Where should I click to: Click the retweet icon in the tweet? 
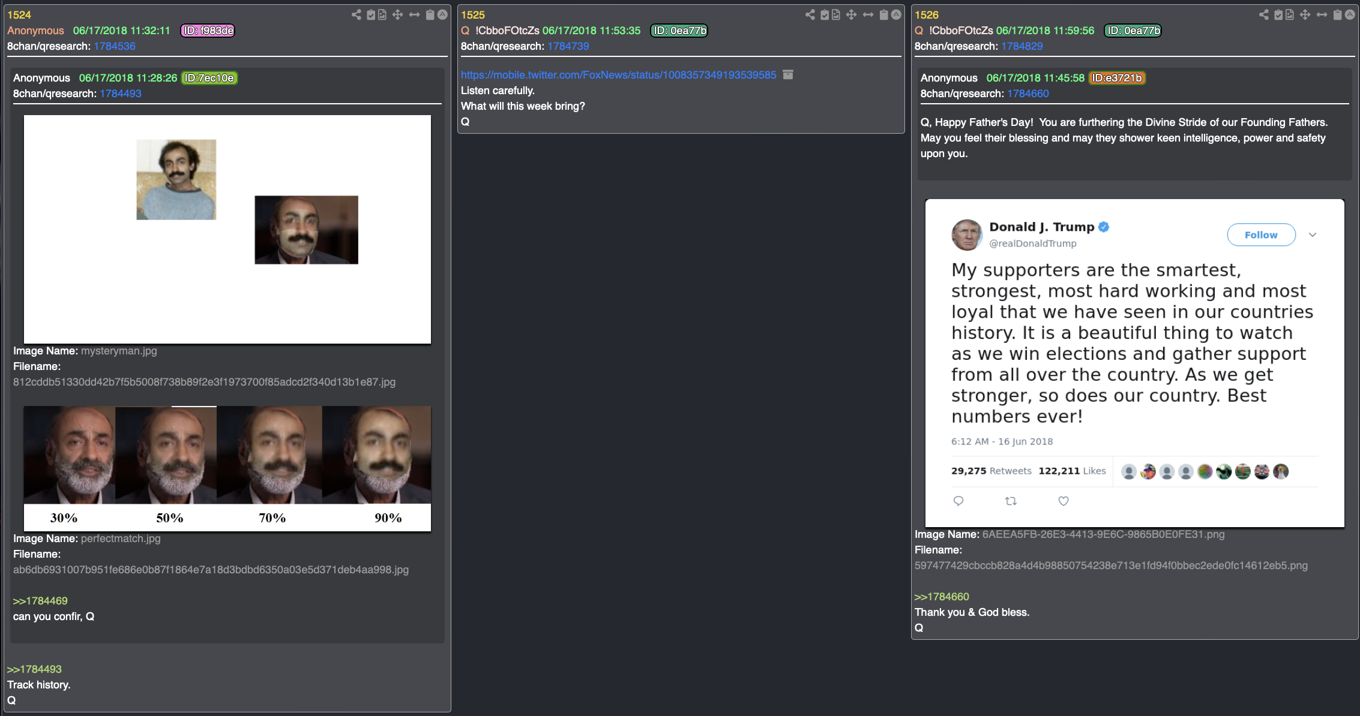[x=1011, y=501]
